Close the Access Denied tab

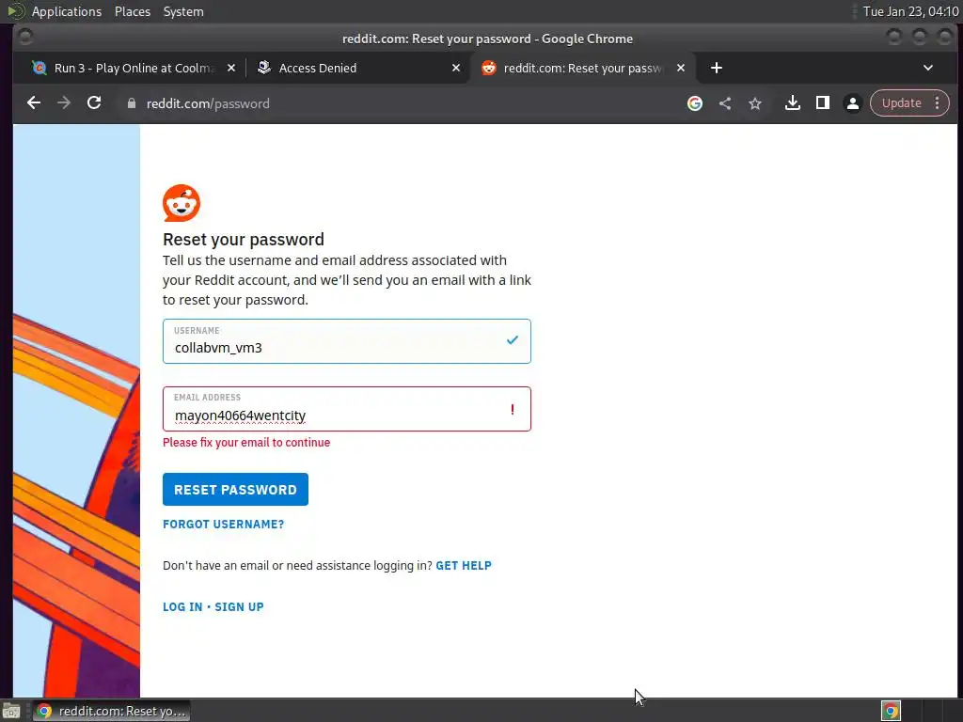coord(456,68)
